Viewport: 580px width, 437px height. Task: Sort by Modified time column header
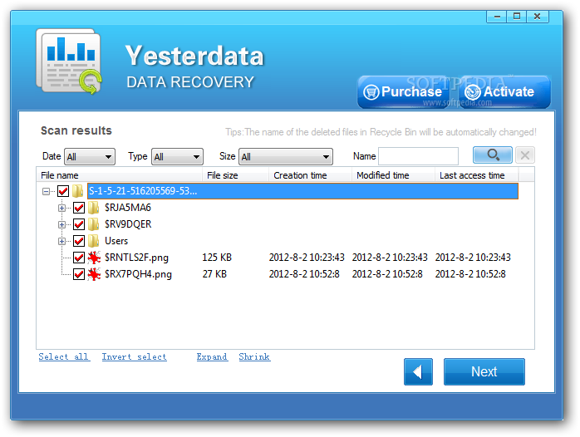393,175
